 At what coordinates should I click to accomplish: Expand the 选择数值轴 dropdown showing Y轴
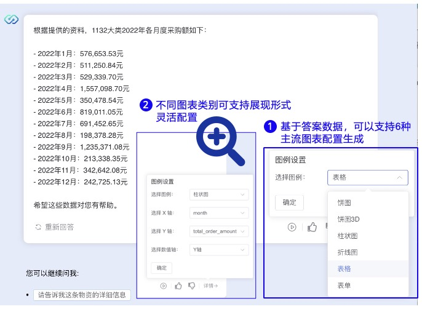219,250
